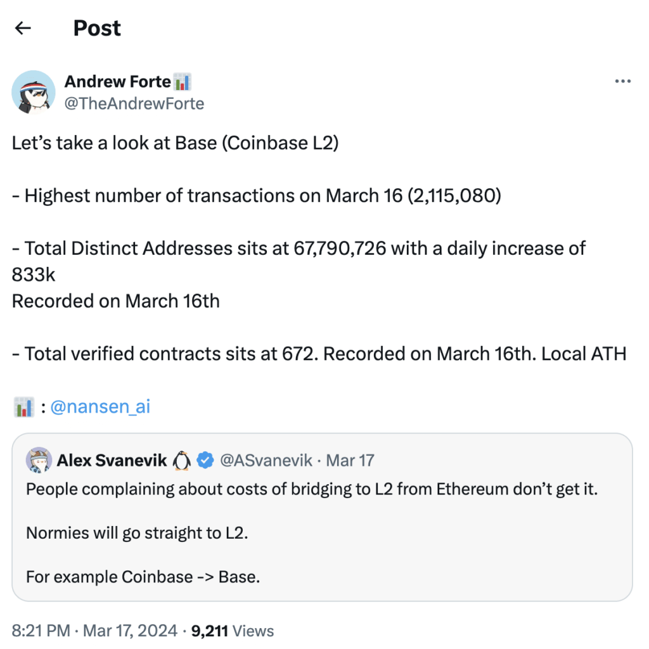649x649 pixels.
Task: Click Andrew Forte's profile avatar
Action: coord(34,92)
